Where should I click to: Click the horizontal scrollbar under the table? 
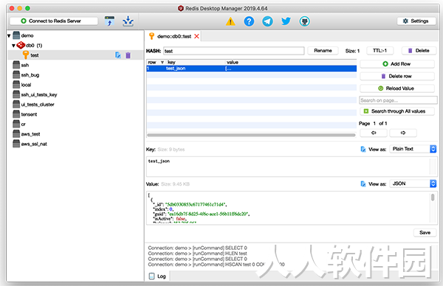(251, 135)
